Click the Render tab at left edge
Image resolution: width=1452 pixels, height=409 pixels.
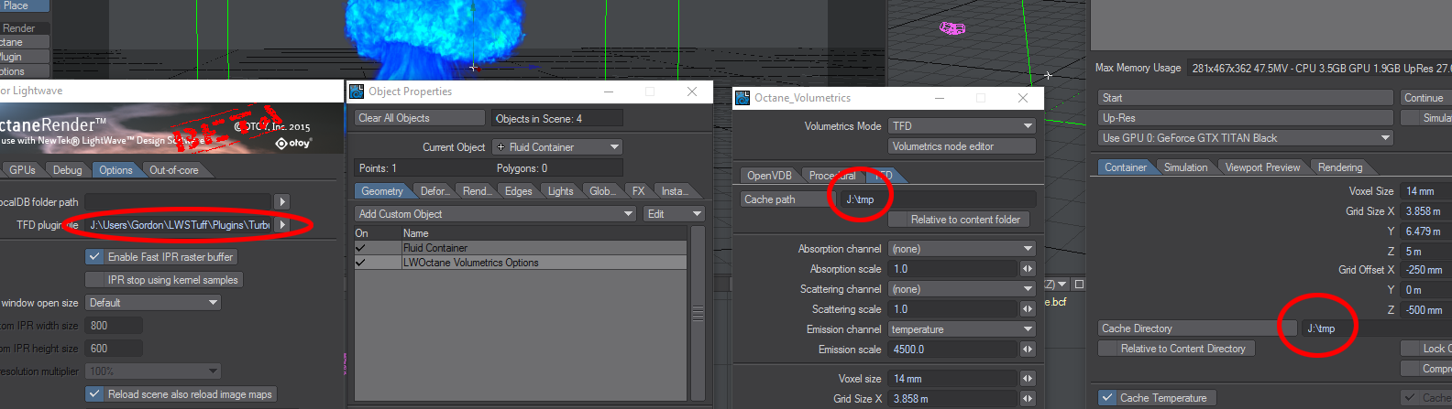pos(24,28)
